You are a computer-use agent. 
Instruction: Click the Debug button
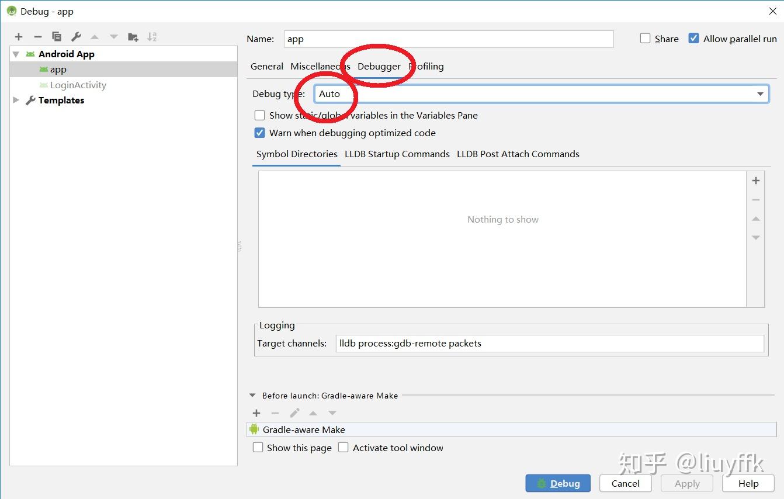click(x=557, y=483)
